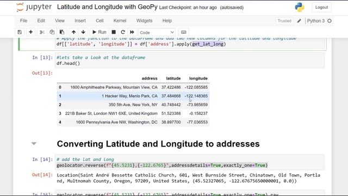Open the Widgets menu
This screenshot has height=196, width=348.
pos(144,21)
